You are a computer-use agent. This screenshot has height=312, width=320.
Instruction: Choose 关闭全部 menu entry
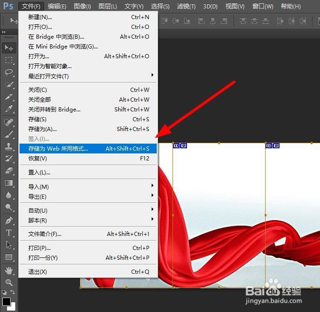88,100
